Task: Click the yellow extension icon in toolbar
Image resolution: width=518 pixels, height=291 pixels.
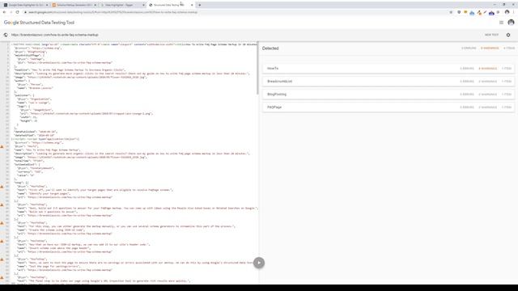Action: 465,12
